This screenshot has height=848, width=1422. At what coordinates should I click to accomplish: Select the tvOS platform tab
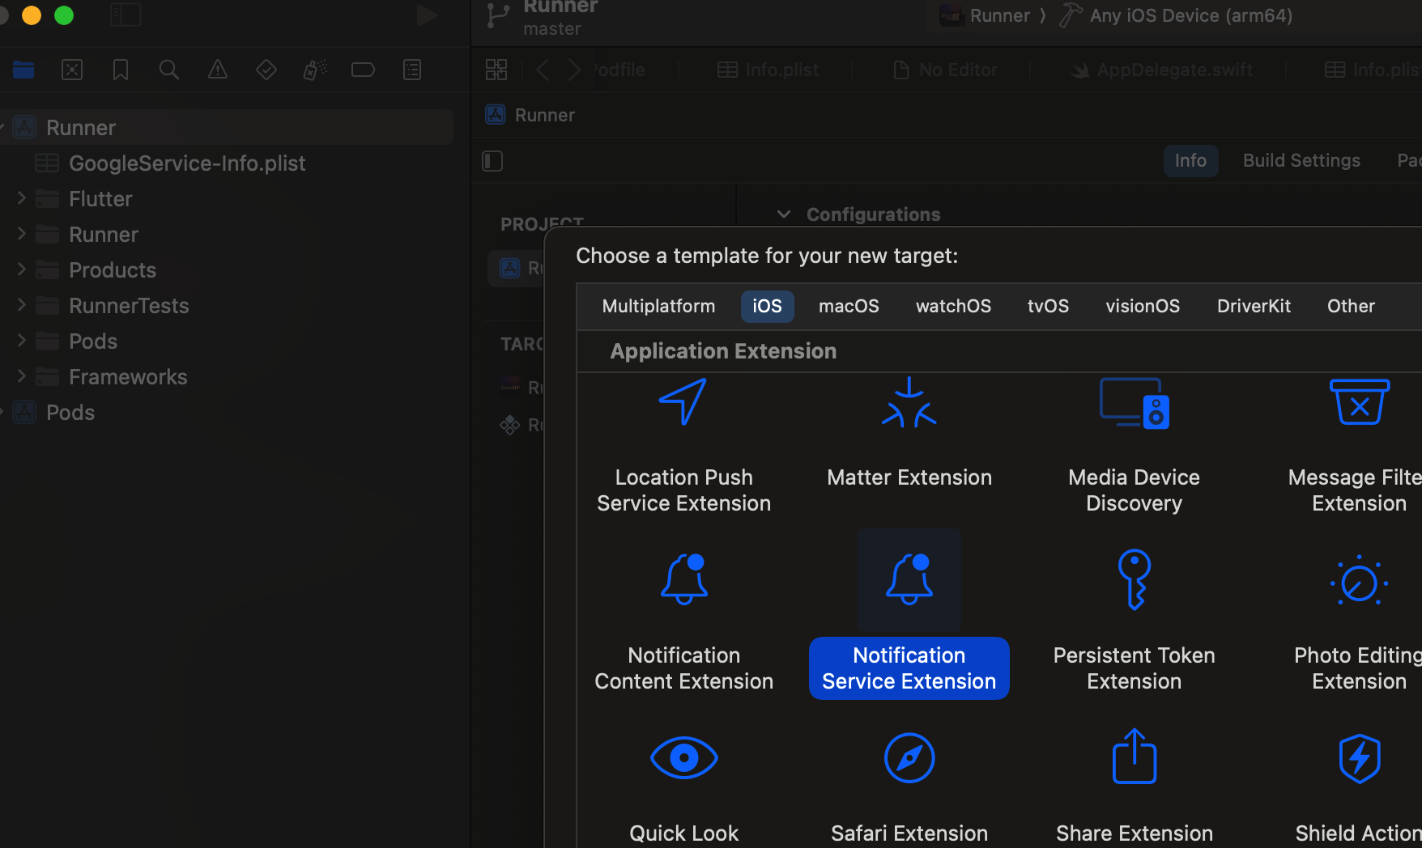coord(1048,307)
